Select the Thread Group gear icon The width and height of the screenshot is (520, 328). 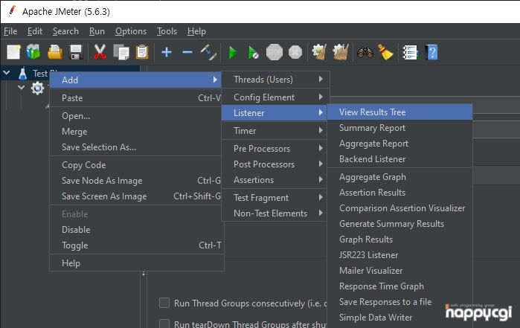pyautogui.click(x=37, y=89)
